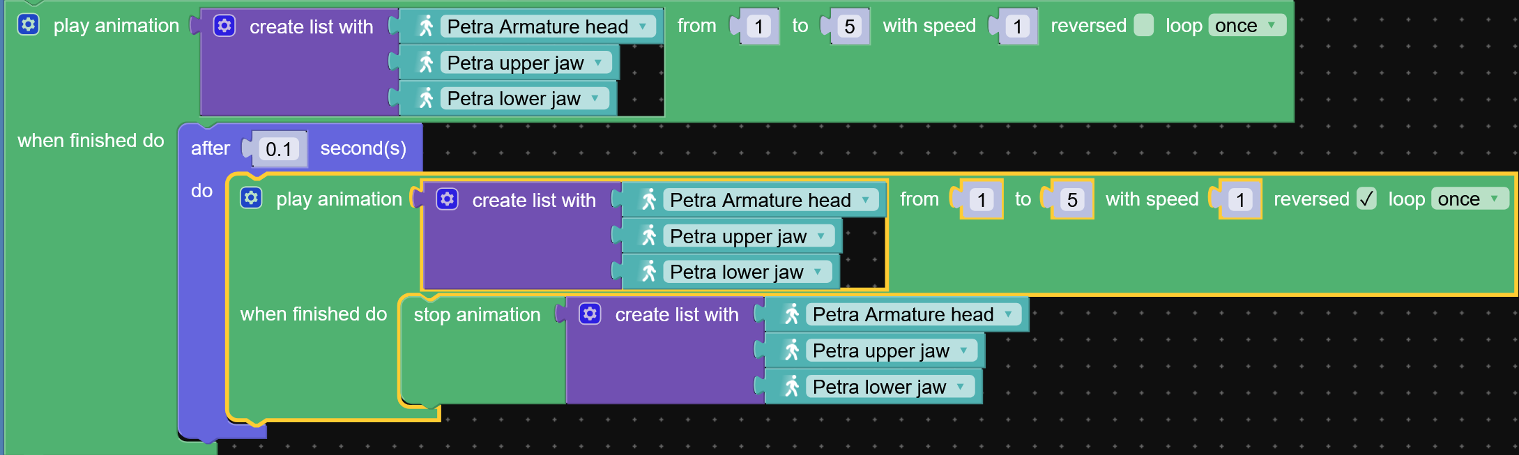The image size is (1519, 455).
Task: Edit the 0.1 seconds delay field
Action: tap(279, 148)
